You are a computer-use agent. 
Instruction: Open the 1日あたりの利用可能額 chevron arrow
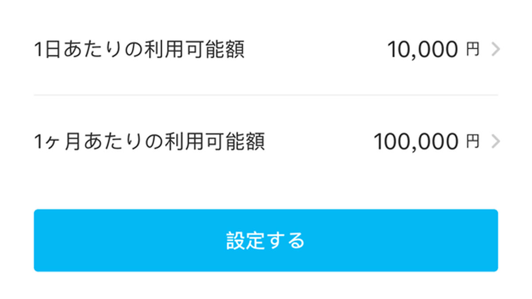point(496,50)
